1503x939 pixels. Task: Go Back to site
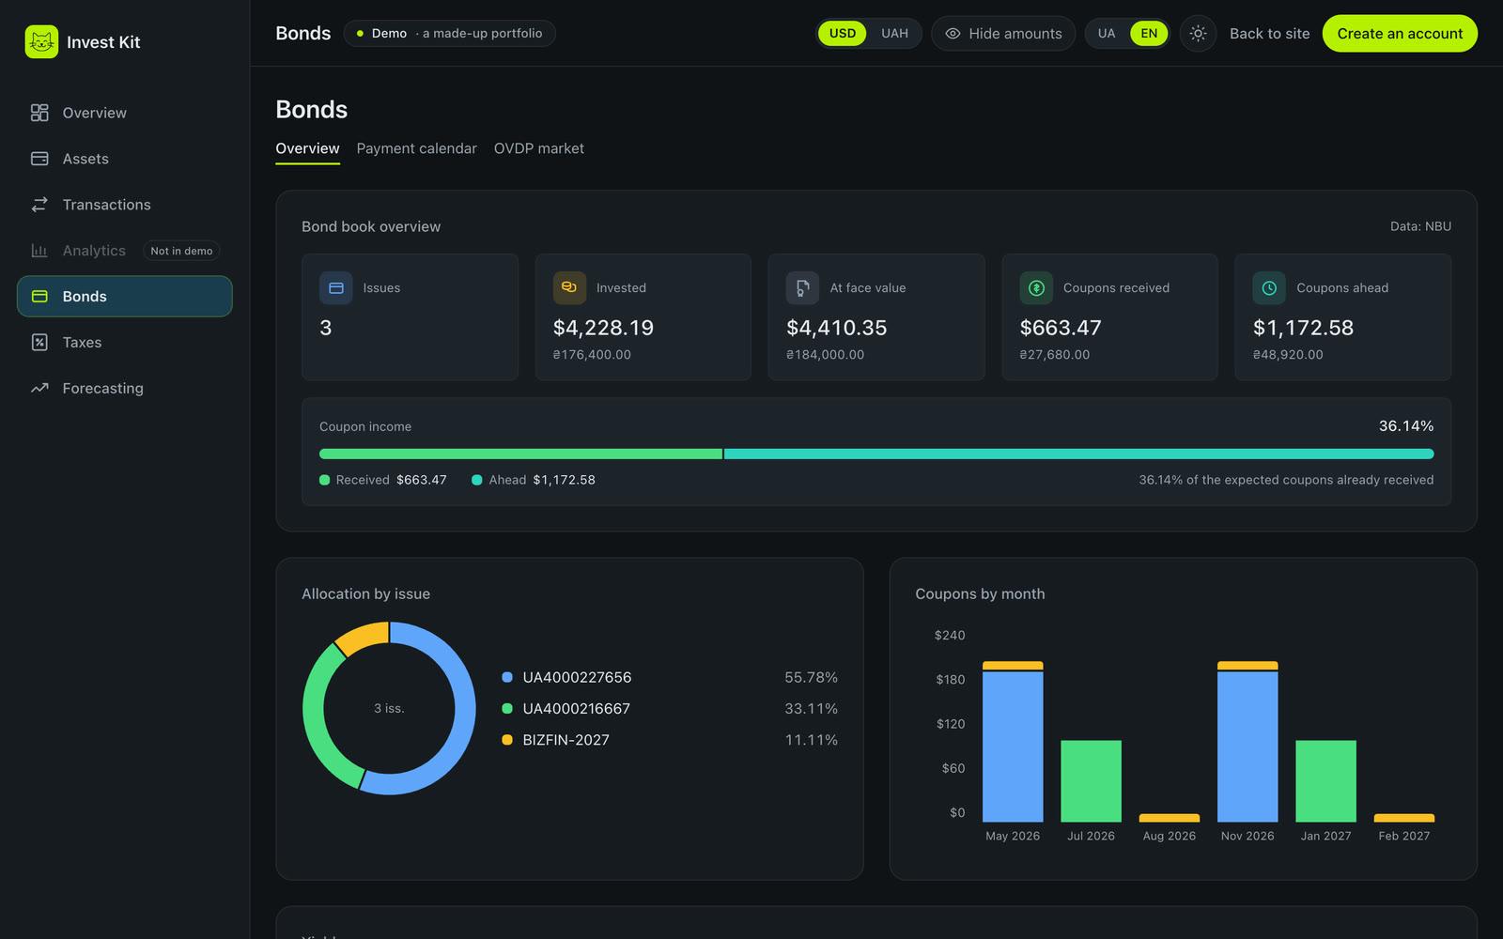pos(1269,34)
